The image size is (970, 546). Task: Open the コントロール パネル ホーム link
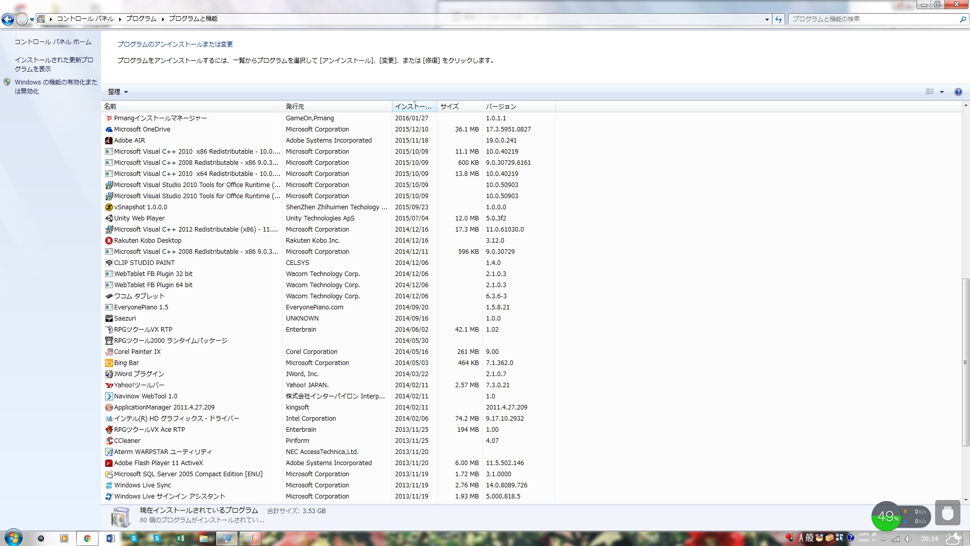click(53, 42)
